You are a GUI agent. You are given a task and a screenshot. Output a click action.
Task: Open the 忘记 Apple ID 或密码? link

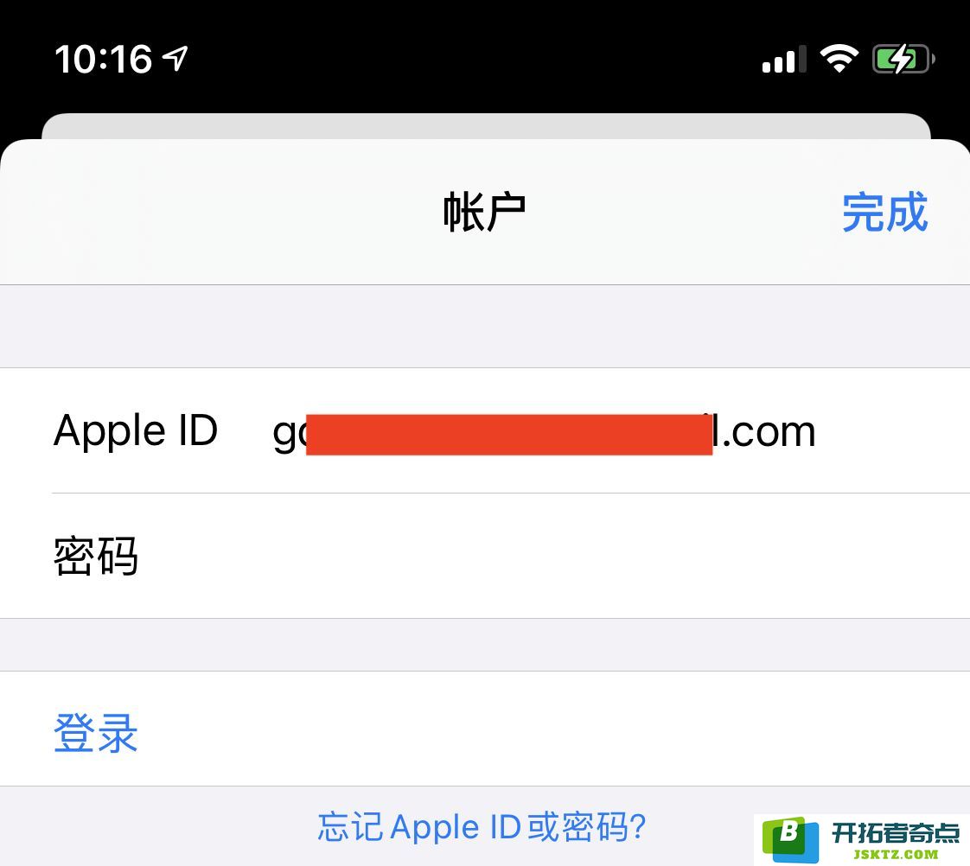point(482,826)
